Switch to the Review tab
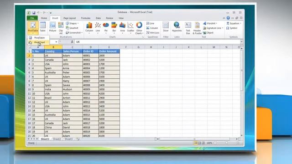292x164 pixels. pyautogui.click(x=109, y=18)
